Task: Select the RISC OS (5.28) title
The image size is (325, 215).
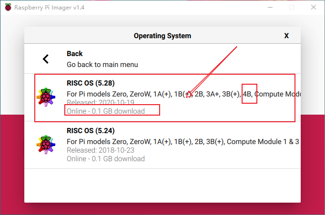Action: click(91, 83)
